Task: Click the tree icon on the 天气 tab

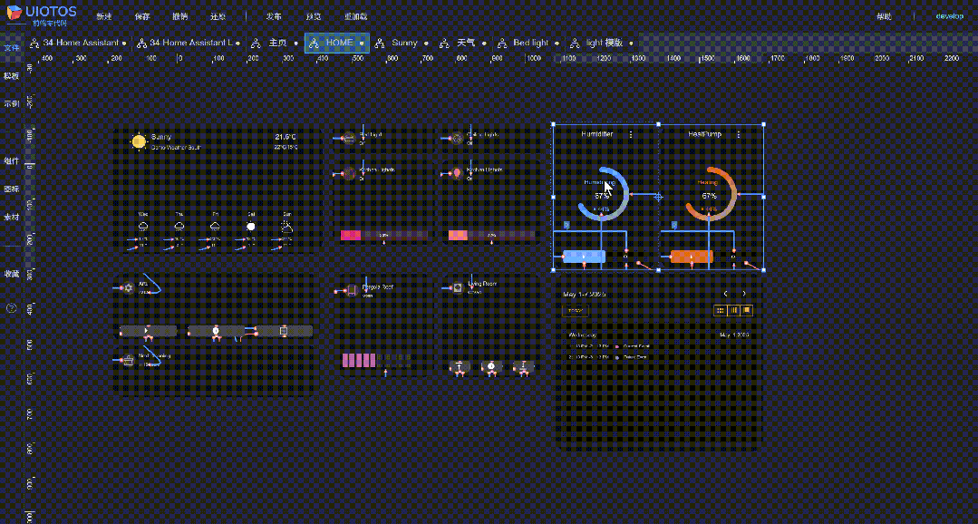Action: click(x=444, y=43)
